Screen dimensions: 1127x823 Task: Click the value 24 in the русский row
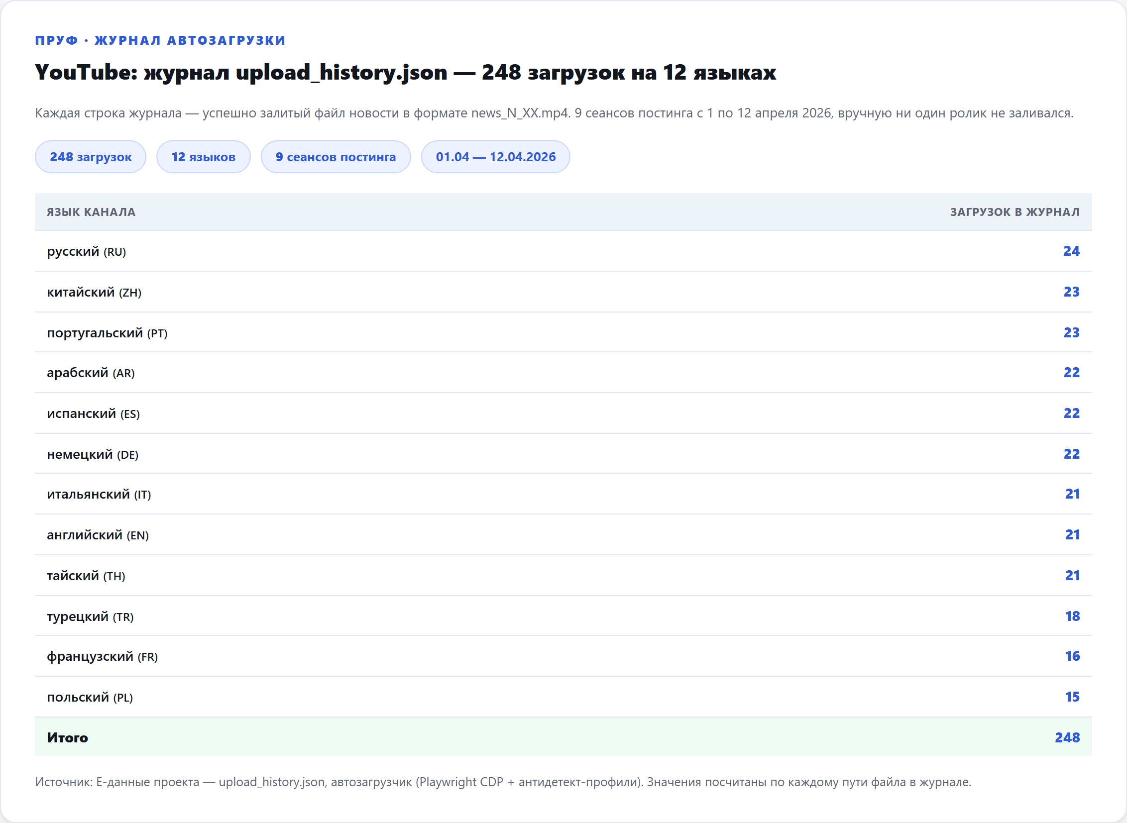(x=1072, y=251)
